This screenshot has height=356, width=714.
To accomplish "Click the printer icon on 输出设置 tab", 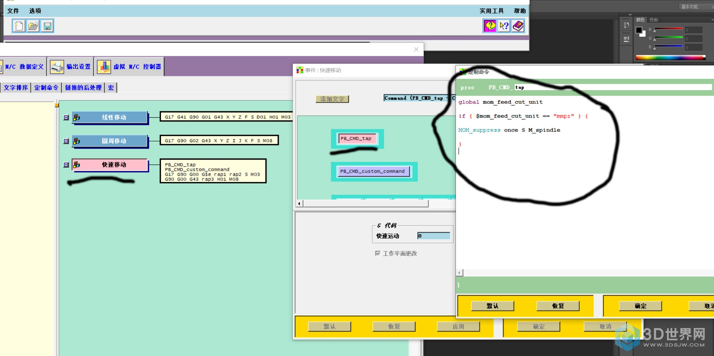I will tap(57, 67).
